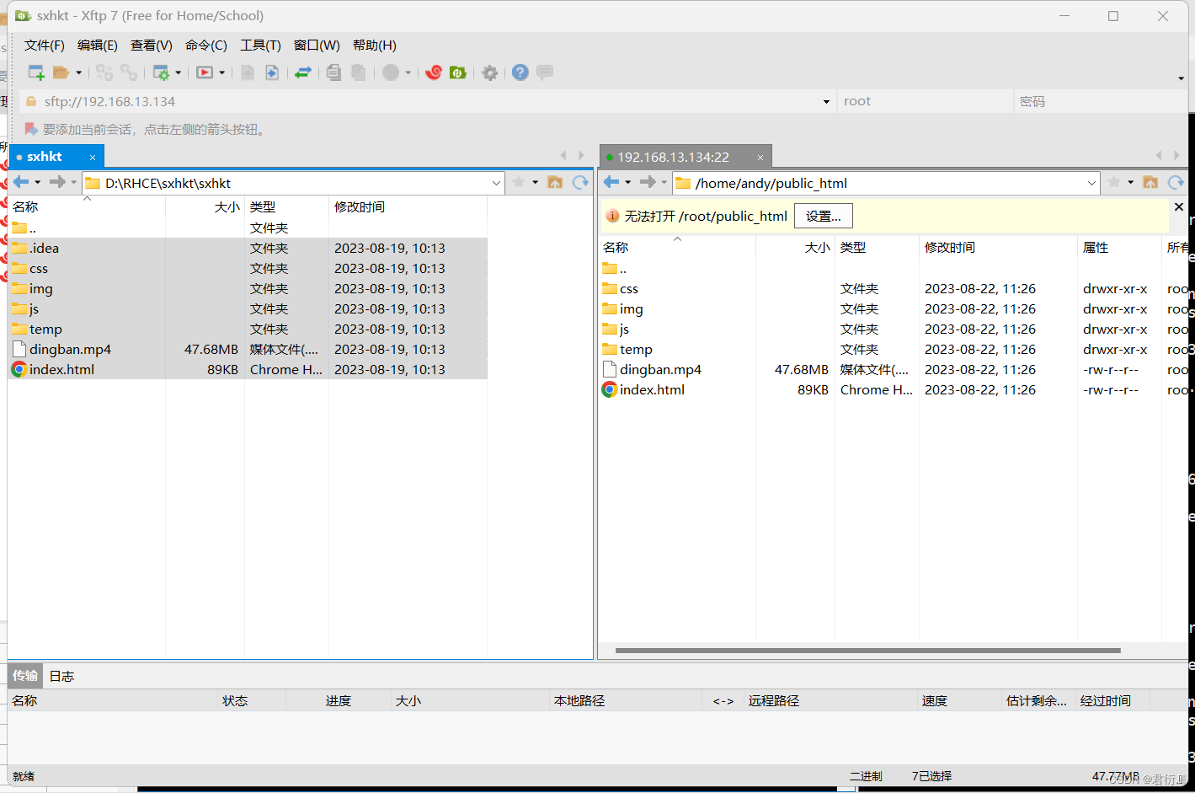1195x793 pixels.
Task: Open the Edit (编辑) menu
Action: 98,46
